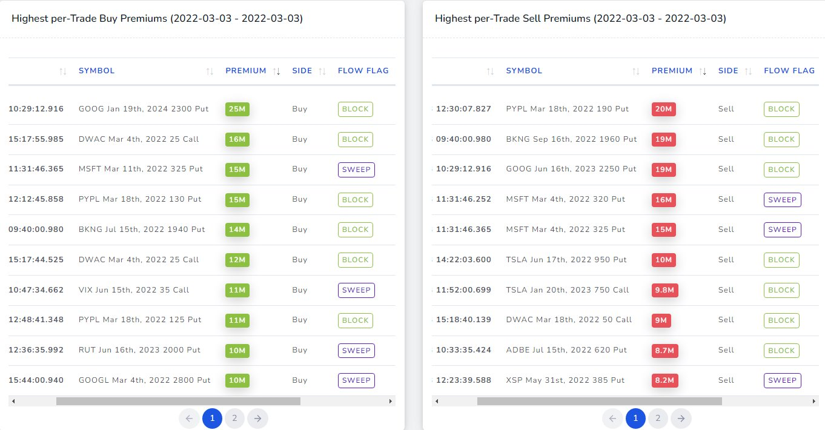The width and height of the screenshot is (825, 430).
Task: Select page 1 in Buy Premiums pagination
Action: pyautogui.click(x=212, y=418)
